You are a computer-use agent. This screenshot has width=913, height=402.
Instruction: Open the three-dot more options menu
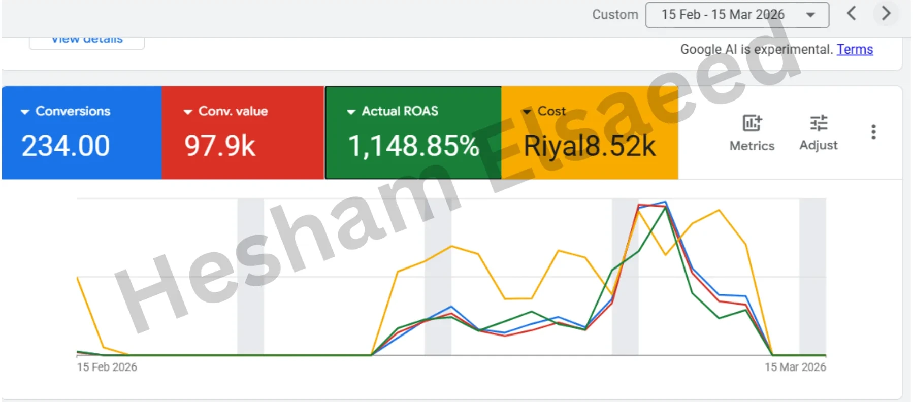873,132
